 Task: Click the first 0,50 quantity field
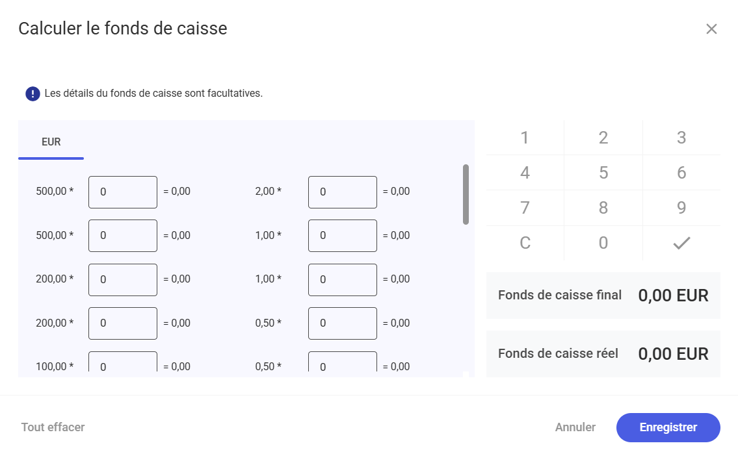tap(342, 323)
